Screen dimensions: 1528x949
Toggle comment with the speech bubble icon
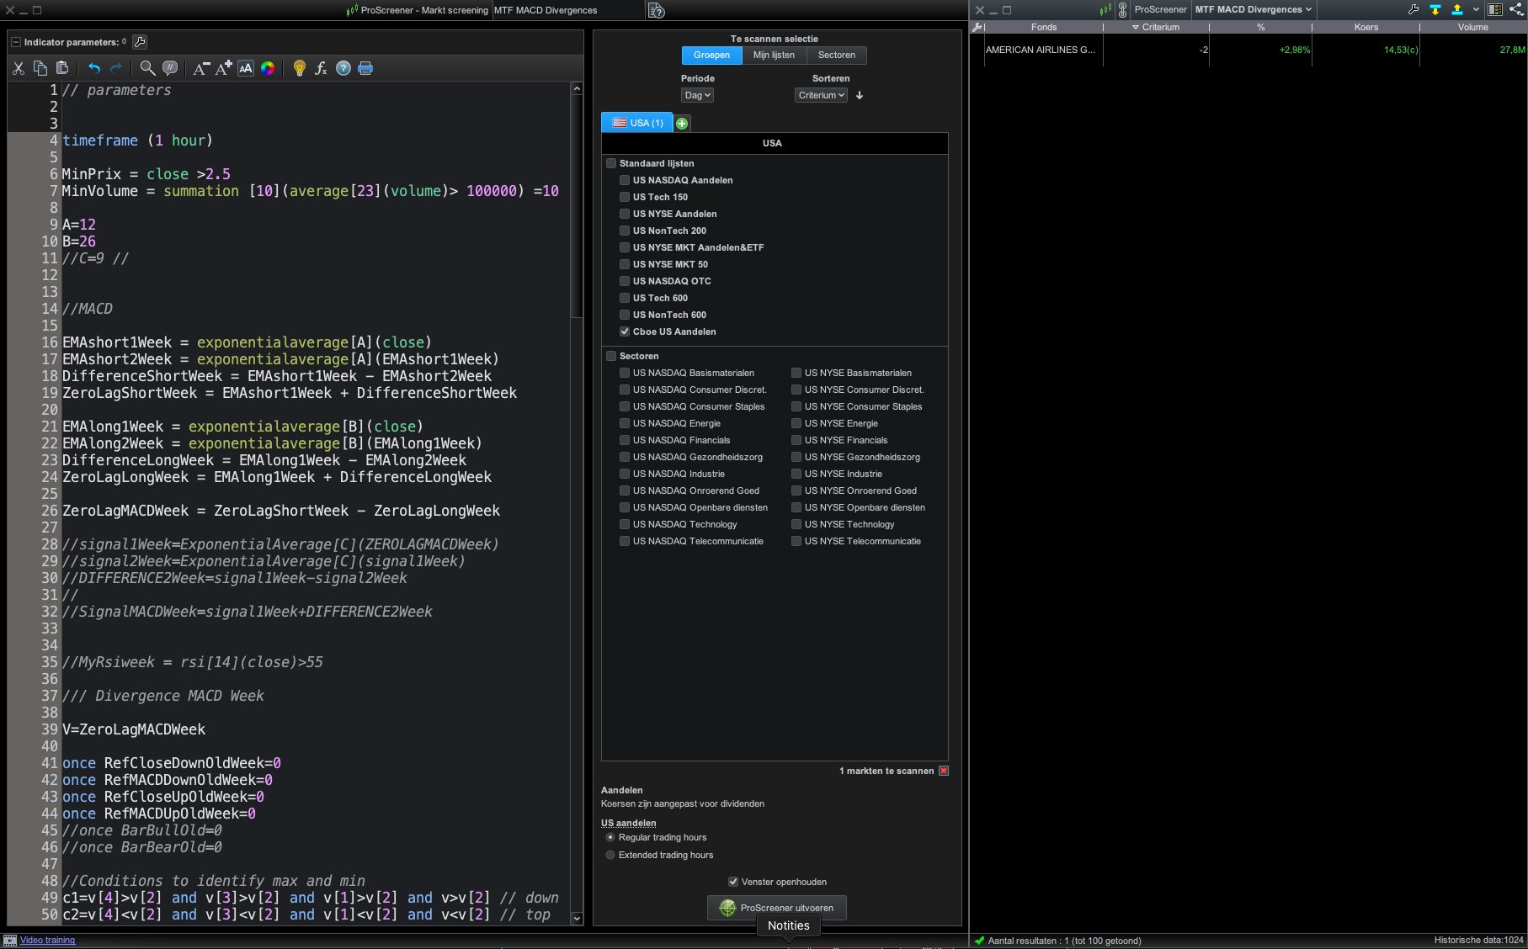(170, 68)
